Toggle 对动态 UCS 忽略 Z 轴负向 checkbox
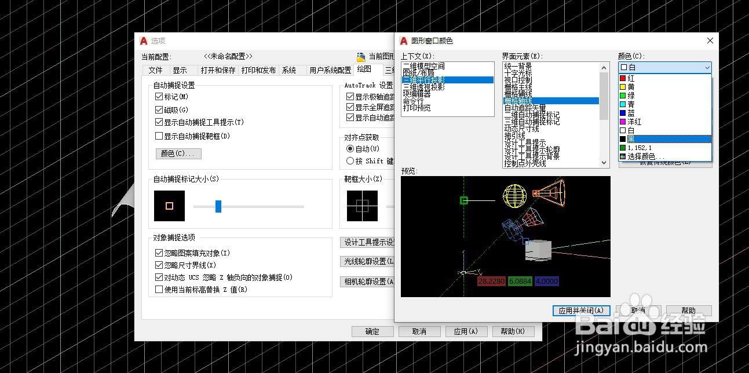This screenshot has height=373, width=749. tap(159, 277)
